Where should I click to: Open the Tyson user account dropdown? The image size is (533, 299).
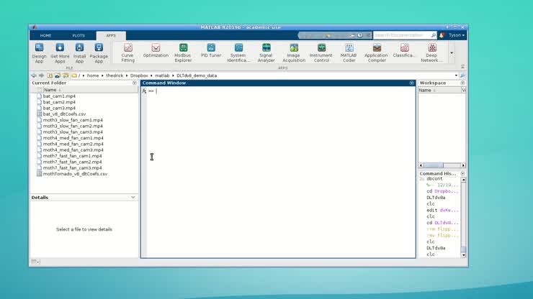point(457,34)
